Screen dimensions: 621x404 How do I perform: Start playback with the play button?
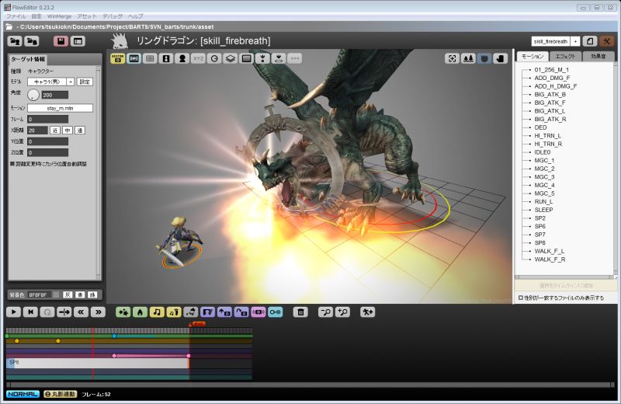(14, 312)
